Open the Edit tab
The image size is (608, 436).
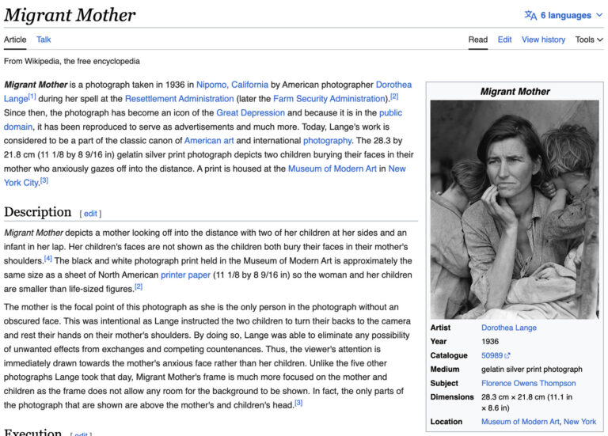[x=504, y=40]
